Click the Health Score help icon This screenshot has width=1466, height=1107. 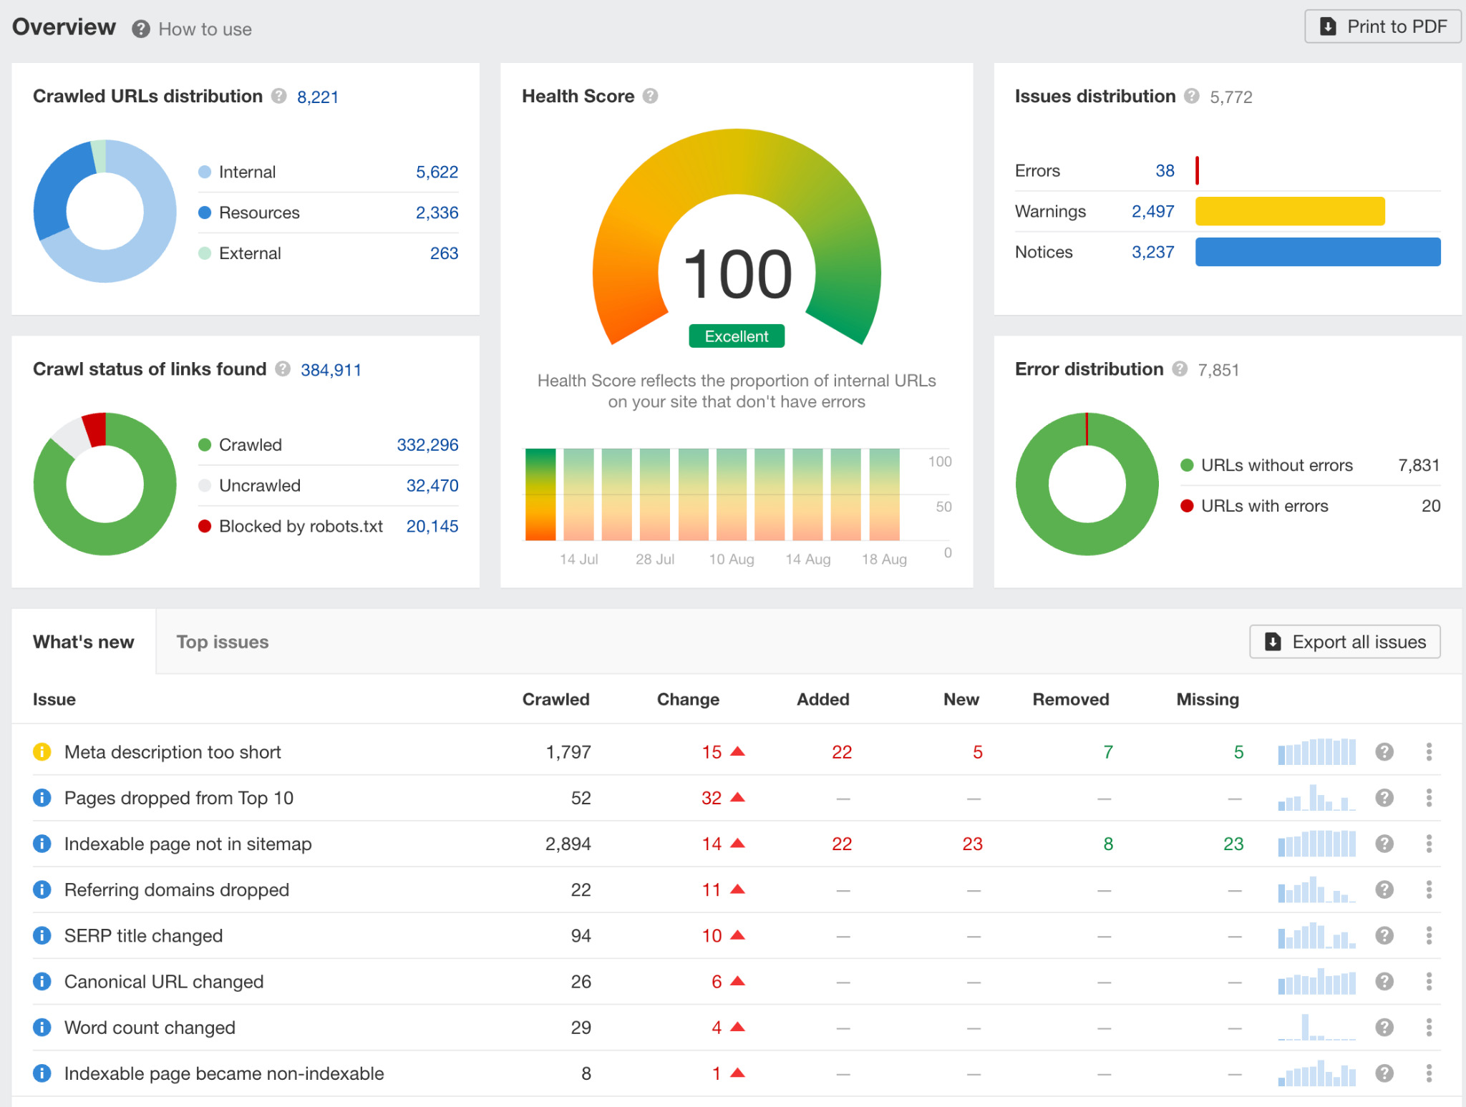[x=650, y=95]
